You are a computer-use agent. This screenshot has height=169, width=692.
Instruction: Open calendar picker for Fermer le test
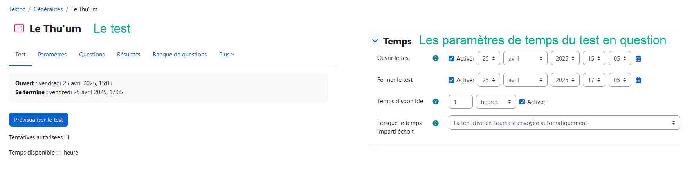click(x=638, y=80)
